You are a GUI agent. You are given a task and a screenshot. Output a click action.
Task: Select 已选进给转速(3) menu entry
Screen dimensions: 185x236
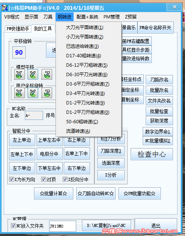click(88, 46)
